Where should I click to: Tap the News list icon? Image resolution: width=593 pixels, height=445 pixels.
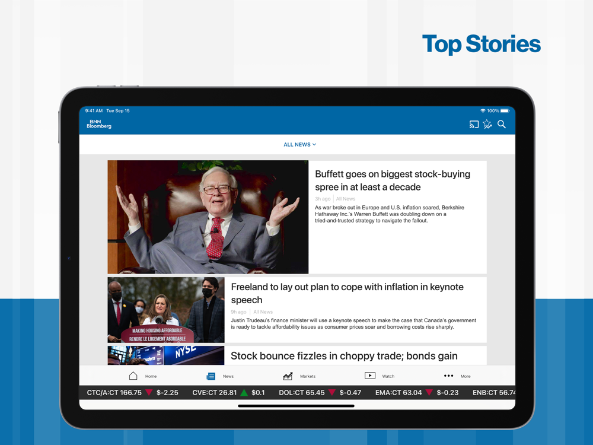pyautogui.click(x=211, y=376)
